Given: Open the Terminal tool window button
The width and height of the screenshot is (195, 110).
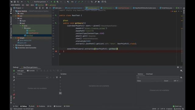Looking at the screenshot, I should pyautogui.click(x=58, y=106).
